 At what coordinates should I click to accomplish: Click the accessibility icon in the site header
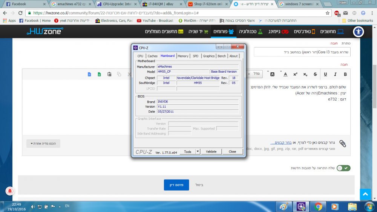(x=358, y=32)
